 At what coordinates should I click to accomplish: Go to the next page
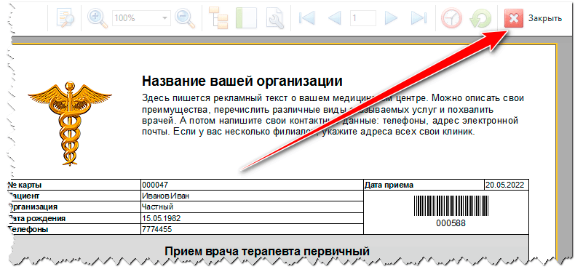pos(392,17)
